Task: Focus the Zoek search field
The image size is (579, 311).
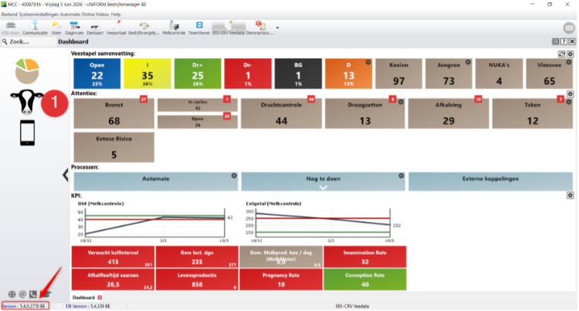Action: pyautogui.click(x=29, y=41)
